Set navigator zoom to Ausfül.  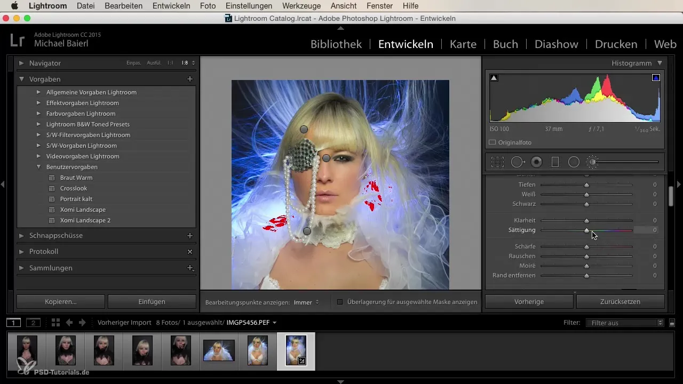point(154,63)
